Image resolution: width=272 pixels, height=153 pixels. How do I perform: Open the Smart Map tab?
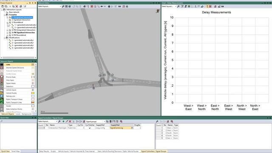pyautogui.click(x=16, y=151)
